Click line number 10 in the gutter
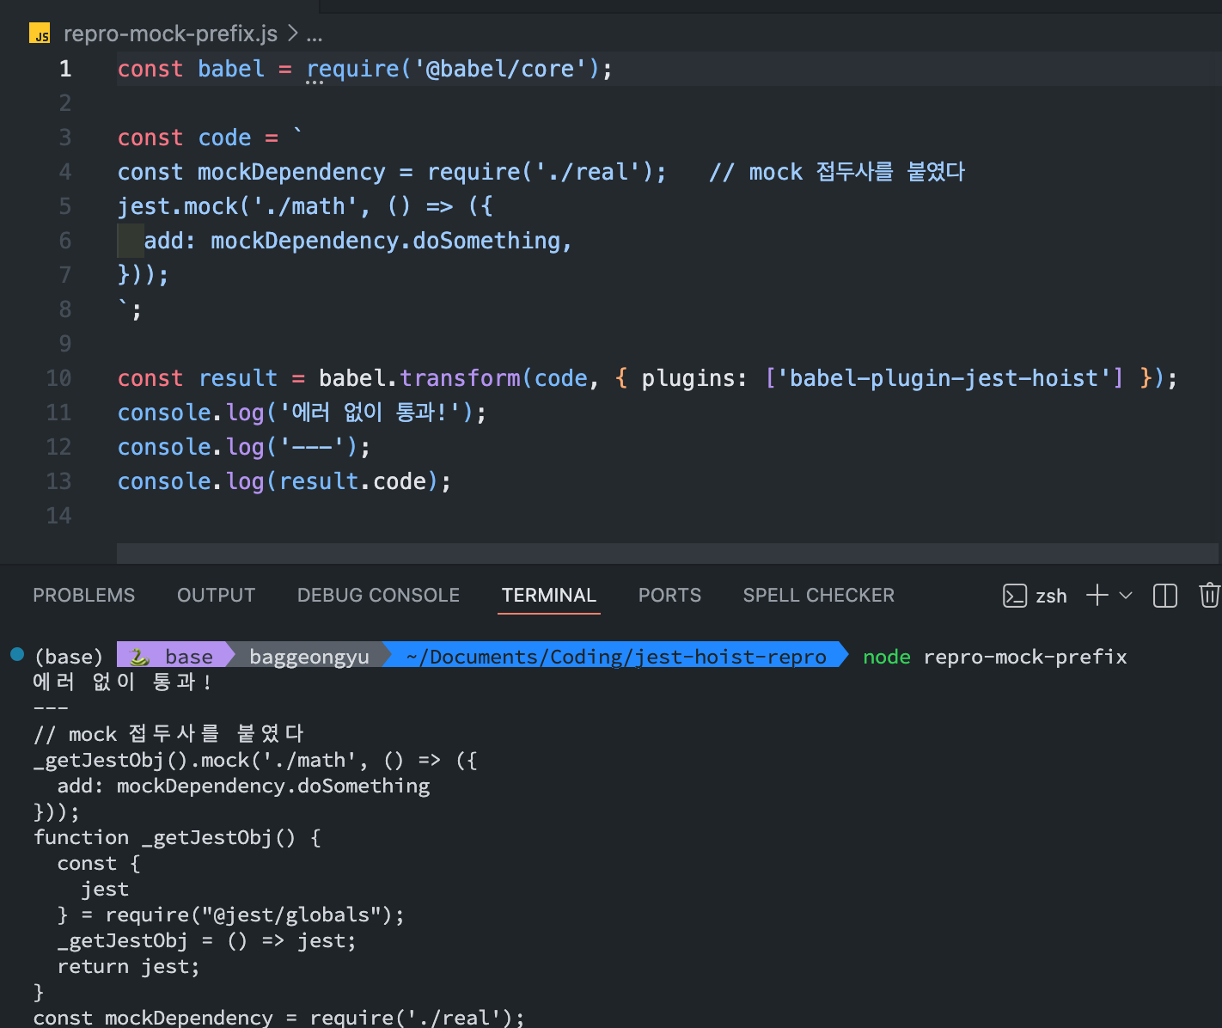The height and width of the screenshot is (1028, 1222). pyautogui.click(x=58, y=378)
